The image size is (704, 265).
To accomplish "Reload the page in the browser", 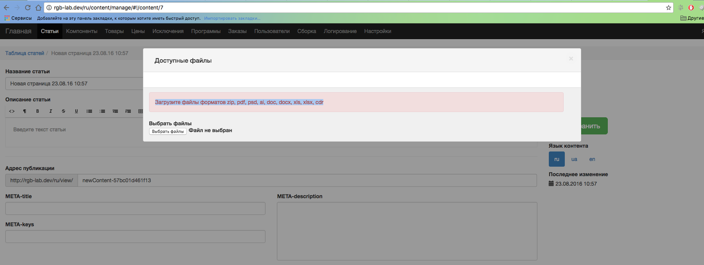I will 28,8.
